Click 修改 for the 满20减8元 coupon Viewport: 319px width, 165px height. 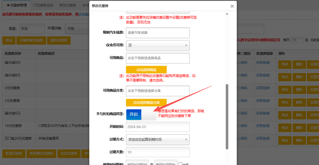coord(285,77)
